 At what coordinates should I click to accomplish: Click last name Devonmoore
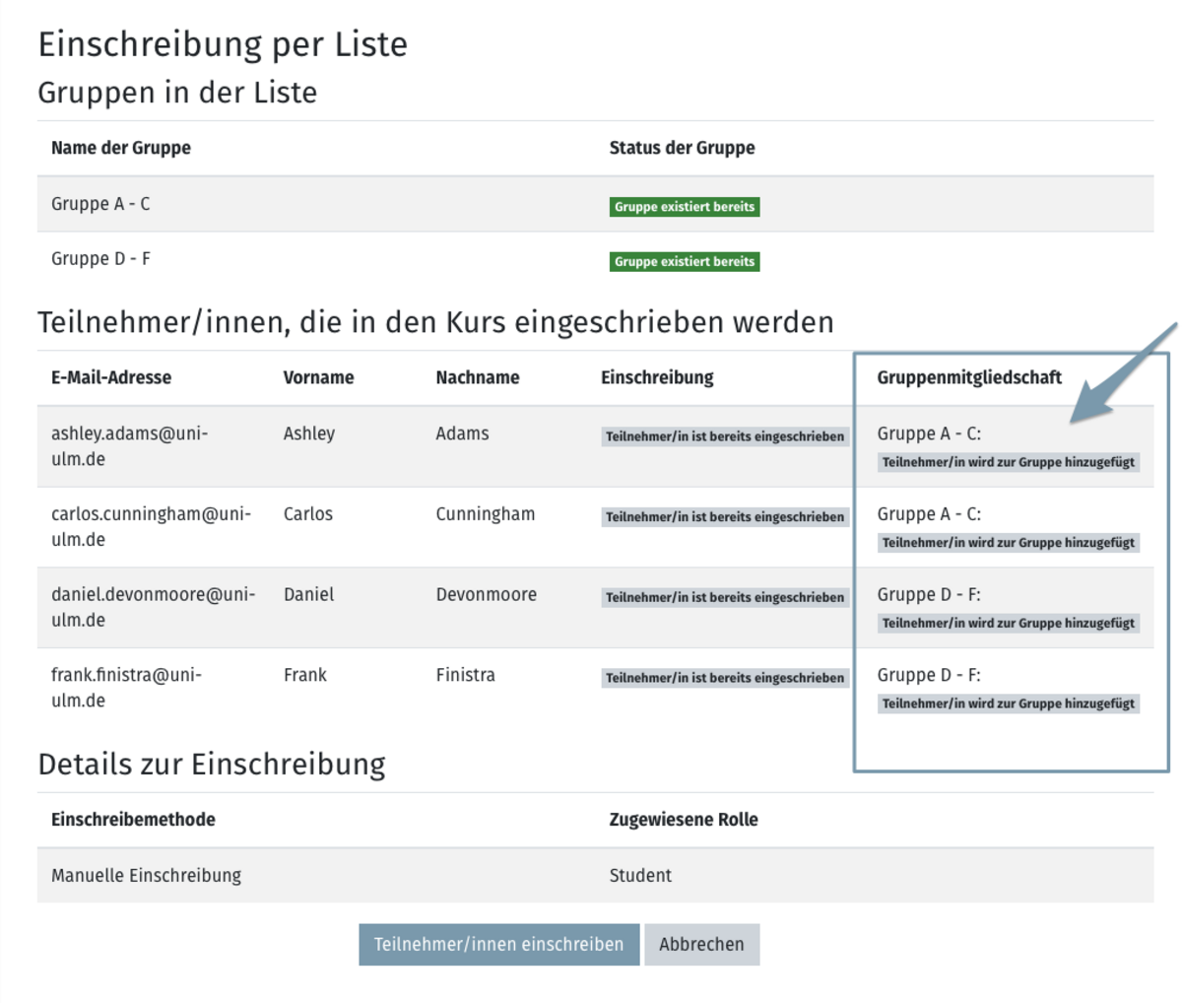click(x=487, y=595)
